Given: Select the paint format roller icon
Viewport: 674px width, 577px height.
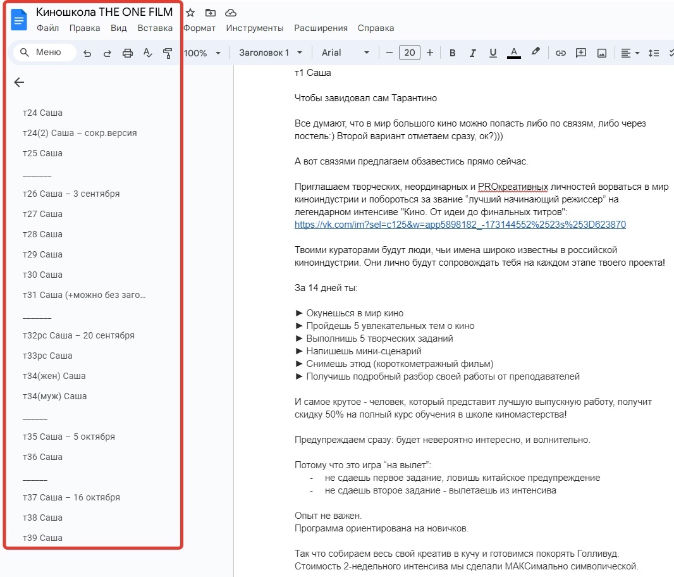Looking at the screenshot, I should pyautogui.click(x=168, y=53).
